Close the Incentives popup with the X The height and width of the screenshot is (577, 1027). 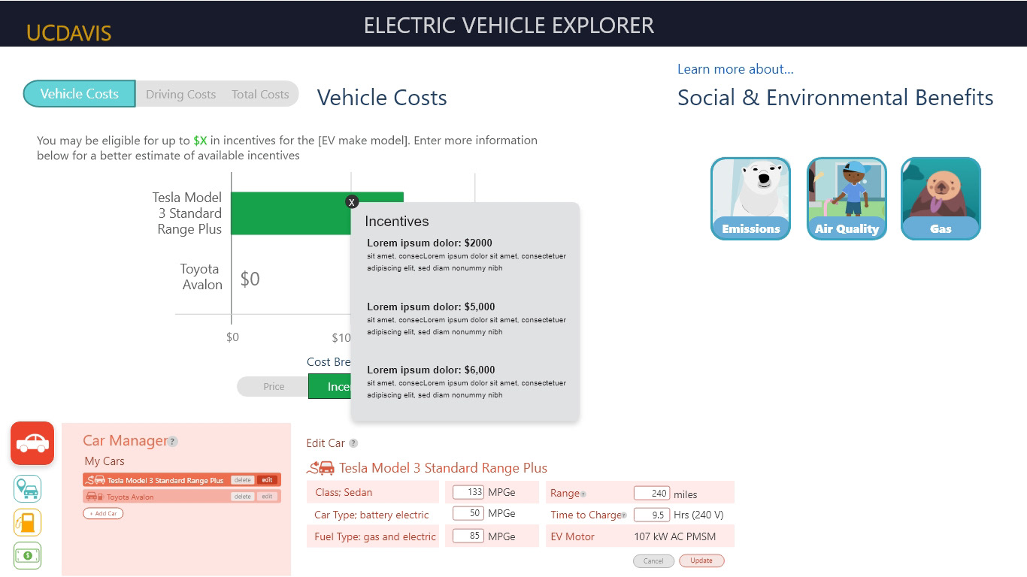tap(352, 201)
